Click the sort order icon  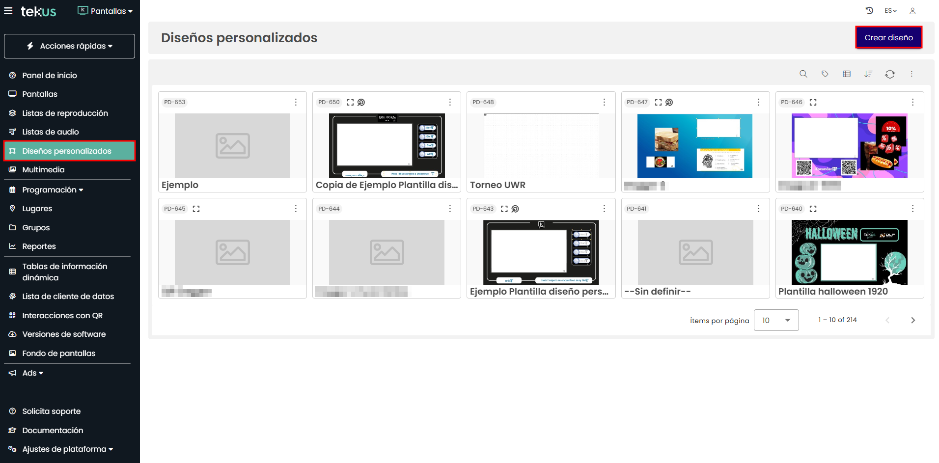[x=868, y=74]
